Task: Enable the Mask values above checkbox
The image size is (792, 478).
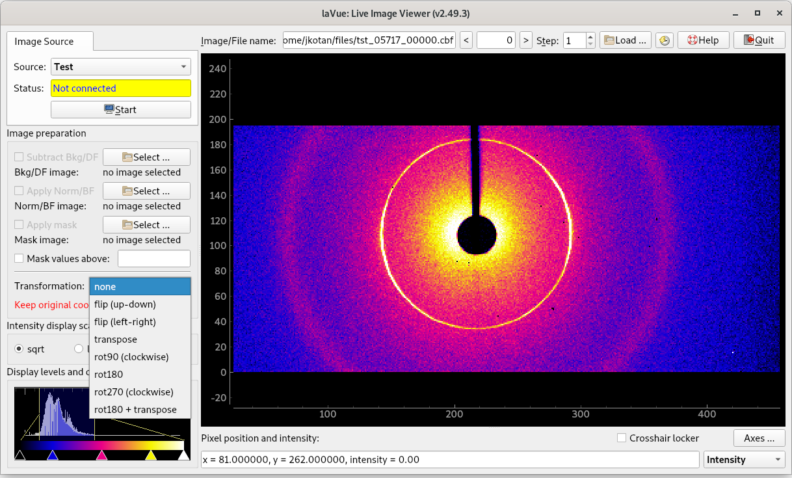Action: (x=19, y=259)
